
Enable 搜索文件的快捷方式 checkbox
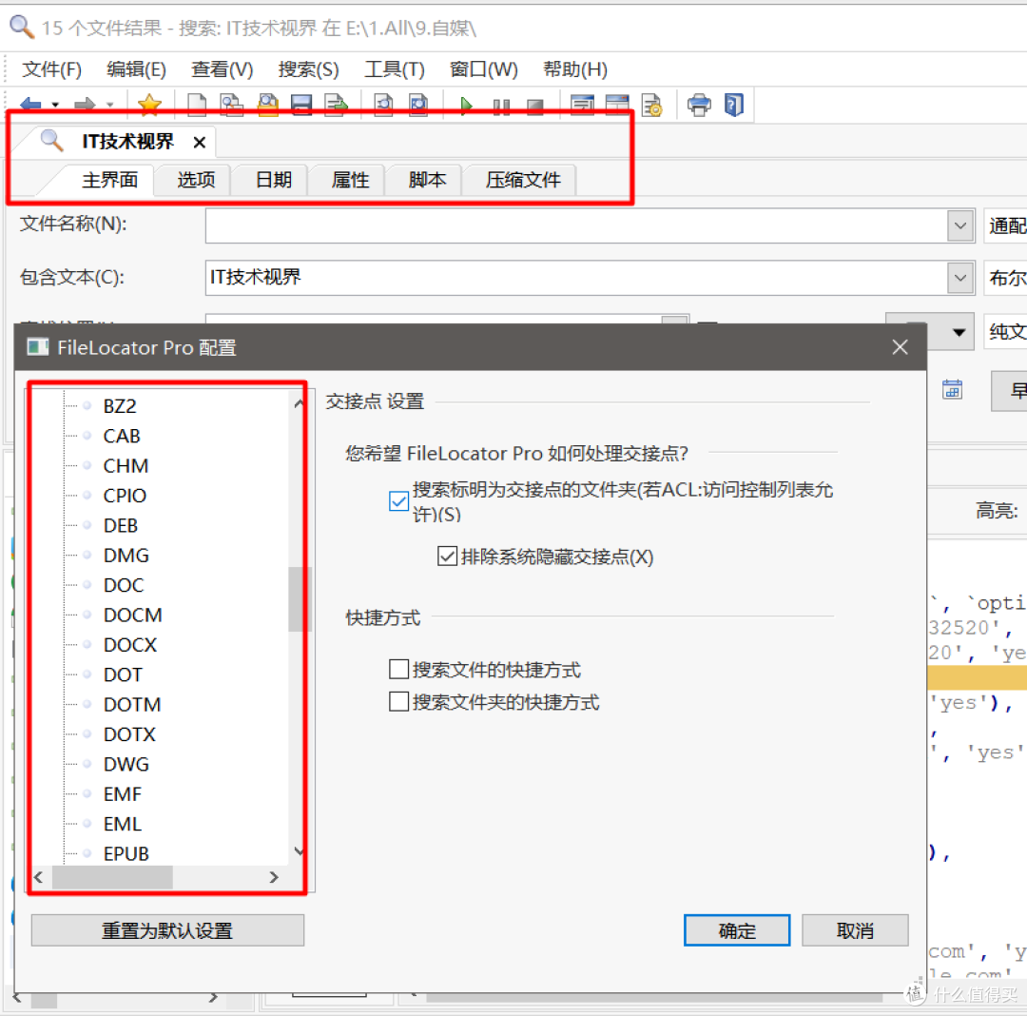[398, 669]
